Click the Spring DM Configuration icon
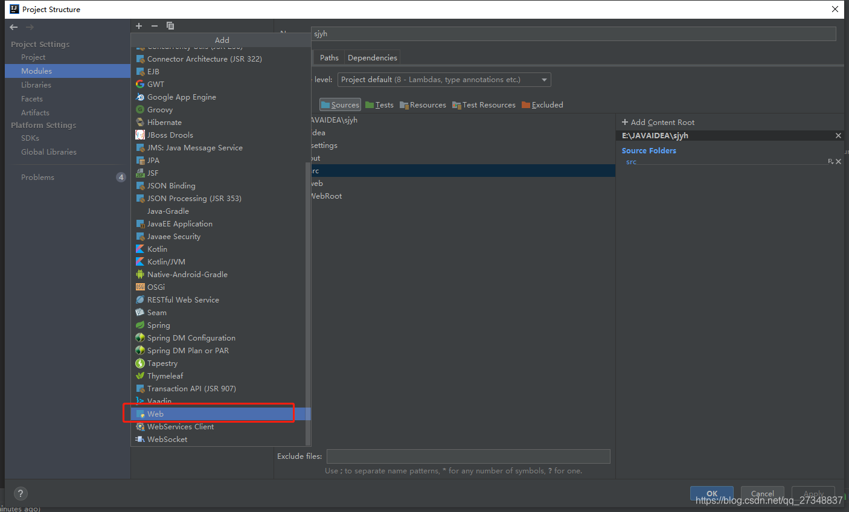Image resolution: width=849 pixels, height=512 pixels. pos(140,338)
